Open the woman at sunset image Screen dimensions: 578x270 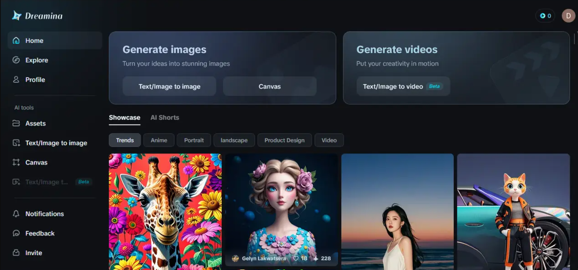397,212
